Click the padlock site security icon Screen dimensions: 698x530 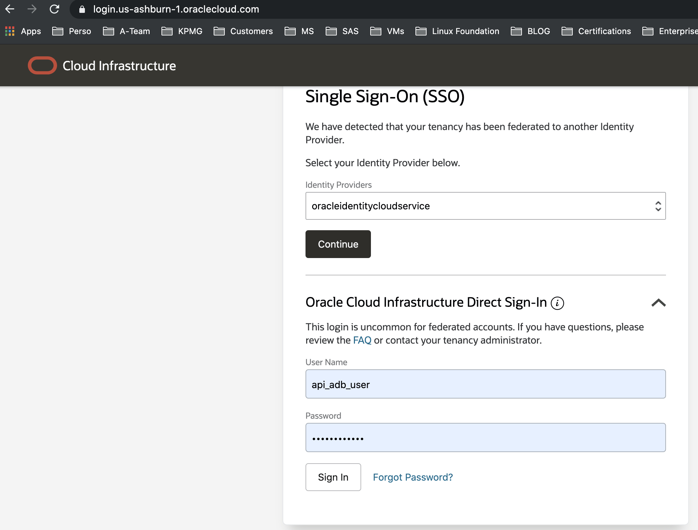pyautogui.click(x=82, y=9)
